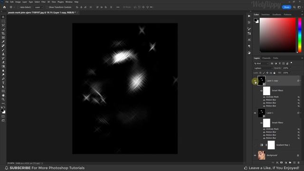Switch to the Gradients tab
This screenshot has width=304, height=171.
click(276, 15)
